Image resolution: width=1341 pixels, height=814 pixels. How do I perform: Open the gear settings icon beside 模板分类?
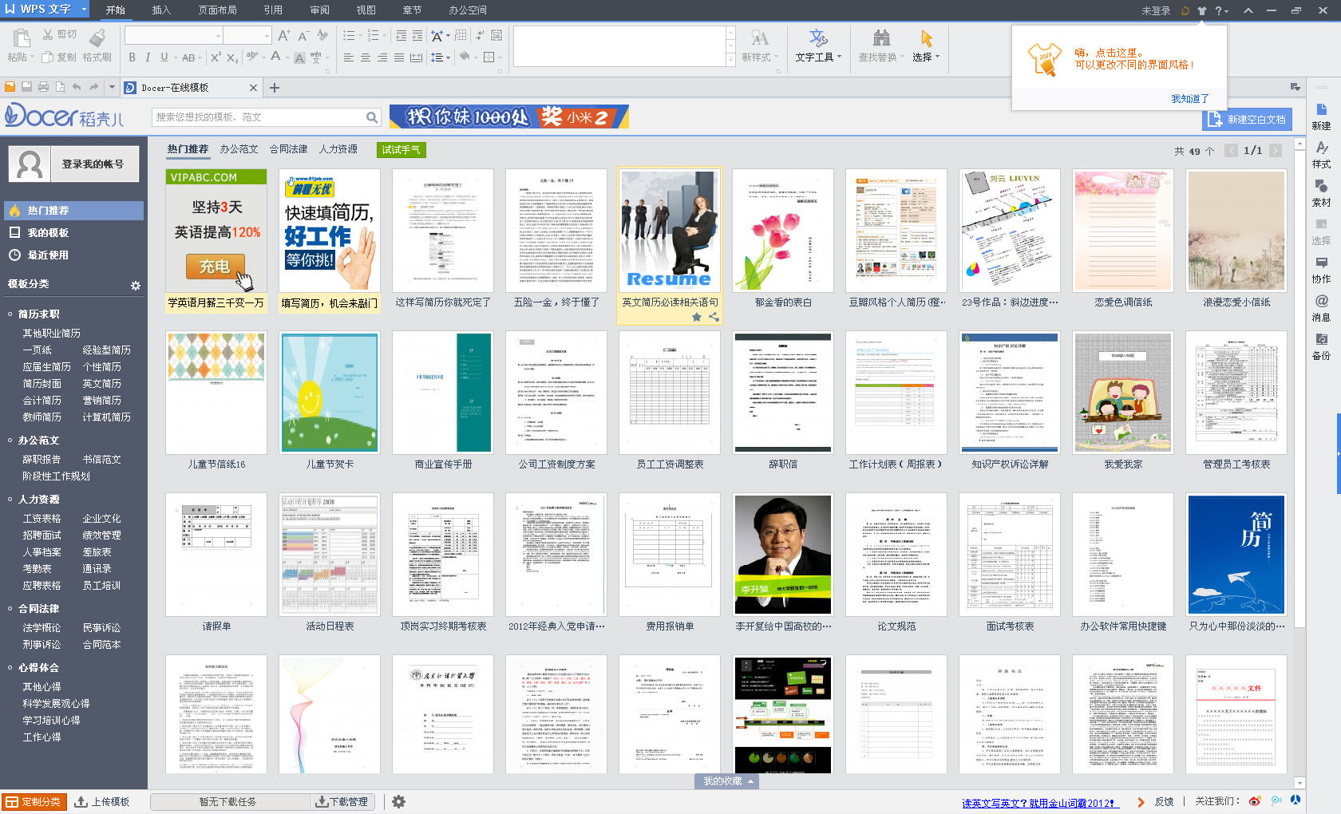point(135,285)
